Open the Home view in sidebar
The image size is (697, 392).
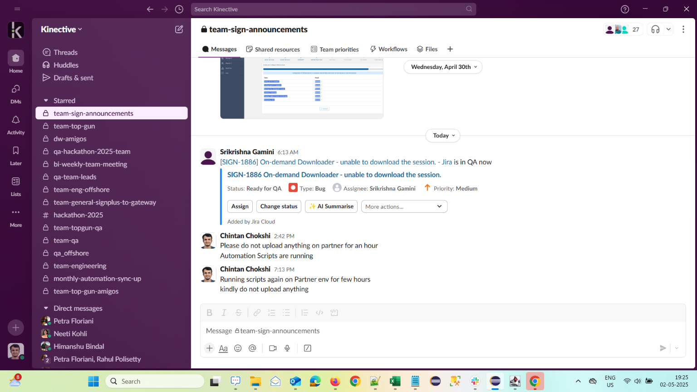click(16, 61)
